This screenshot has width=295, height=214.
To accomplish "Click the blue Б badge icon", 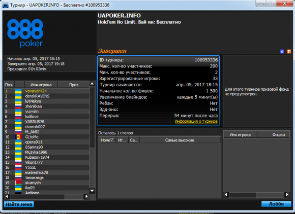I will coord(282,51).
